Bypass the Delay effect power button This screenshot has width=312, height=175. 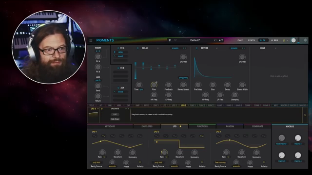137,48
